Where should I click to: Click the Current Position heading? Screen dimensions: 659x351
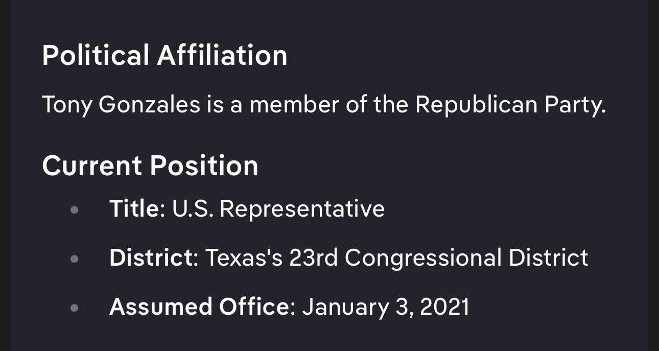150,166
